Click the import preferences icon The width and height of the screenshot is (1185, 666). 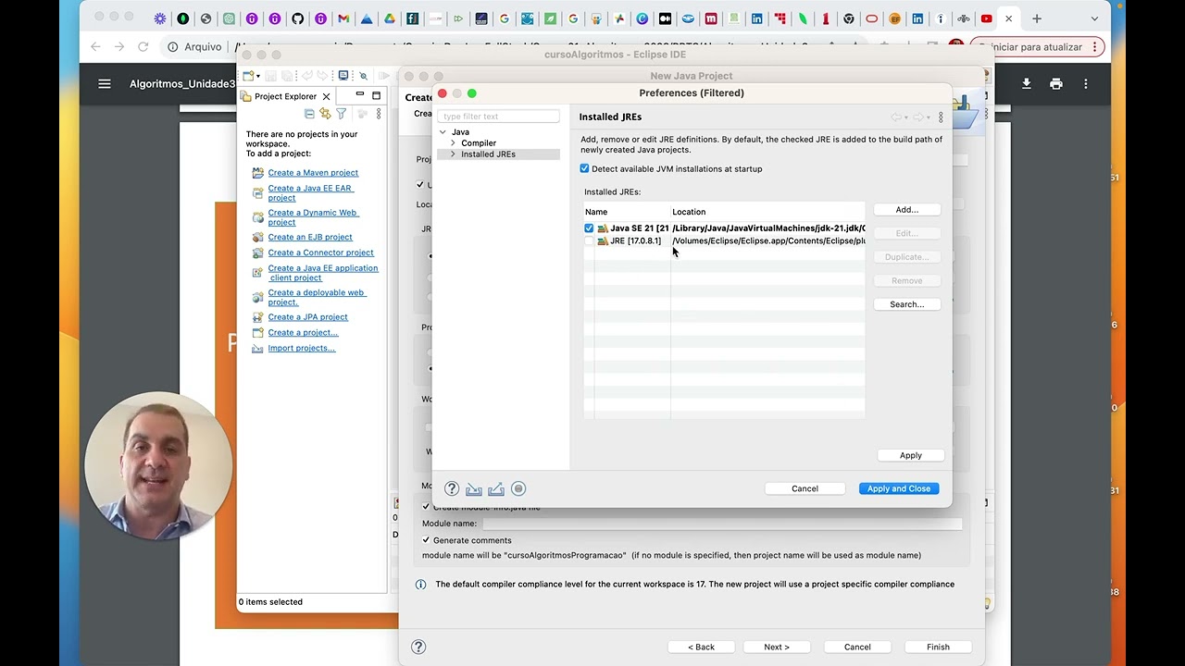[474, 488]
